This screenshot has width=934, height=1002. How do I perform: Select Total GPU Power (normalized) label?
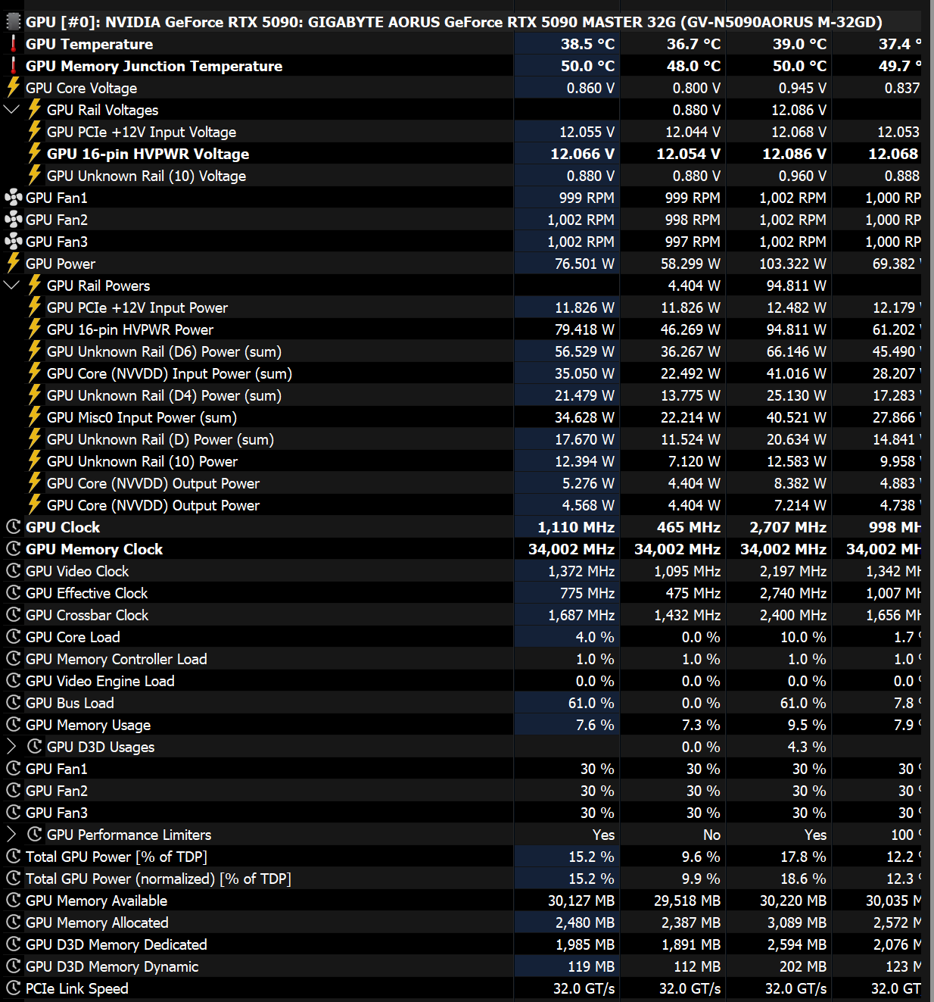pyautogui.click(x=158, y=879)
